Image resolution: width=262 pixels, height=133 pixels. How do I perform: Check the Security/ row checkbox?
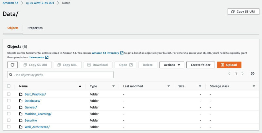[9, 120]
